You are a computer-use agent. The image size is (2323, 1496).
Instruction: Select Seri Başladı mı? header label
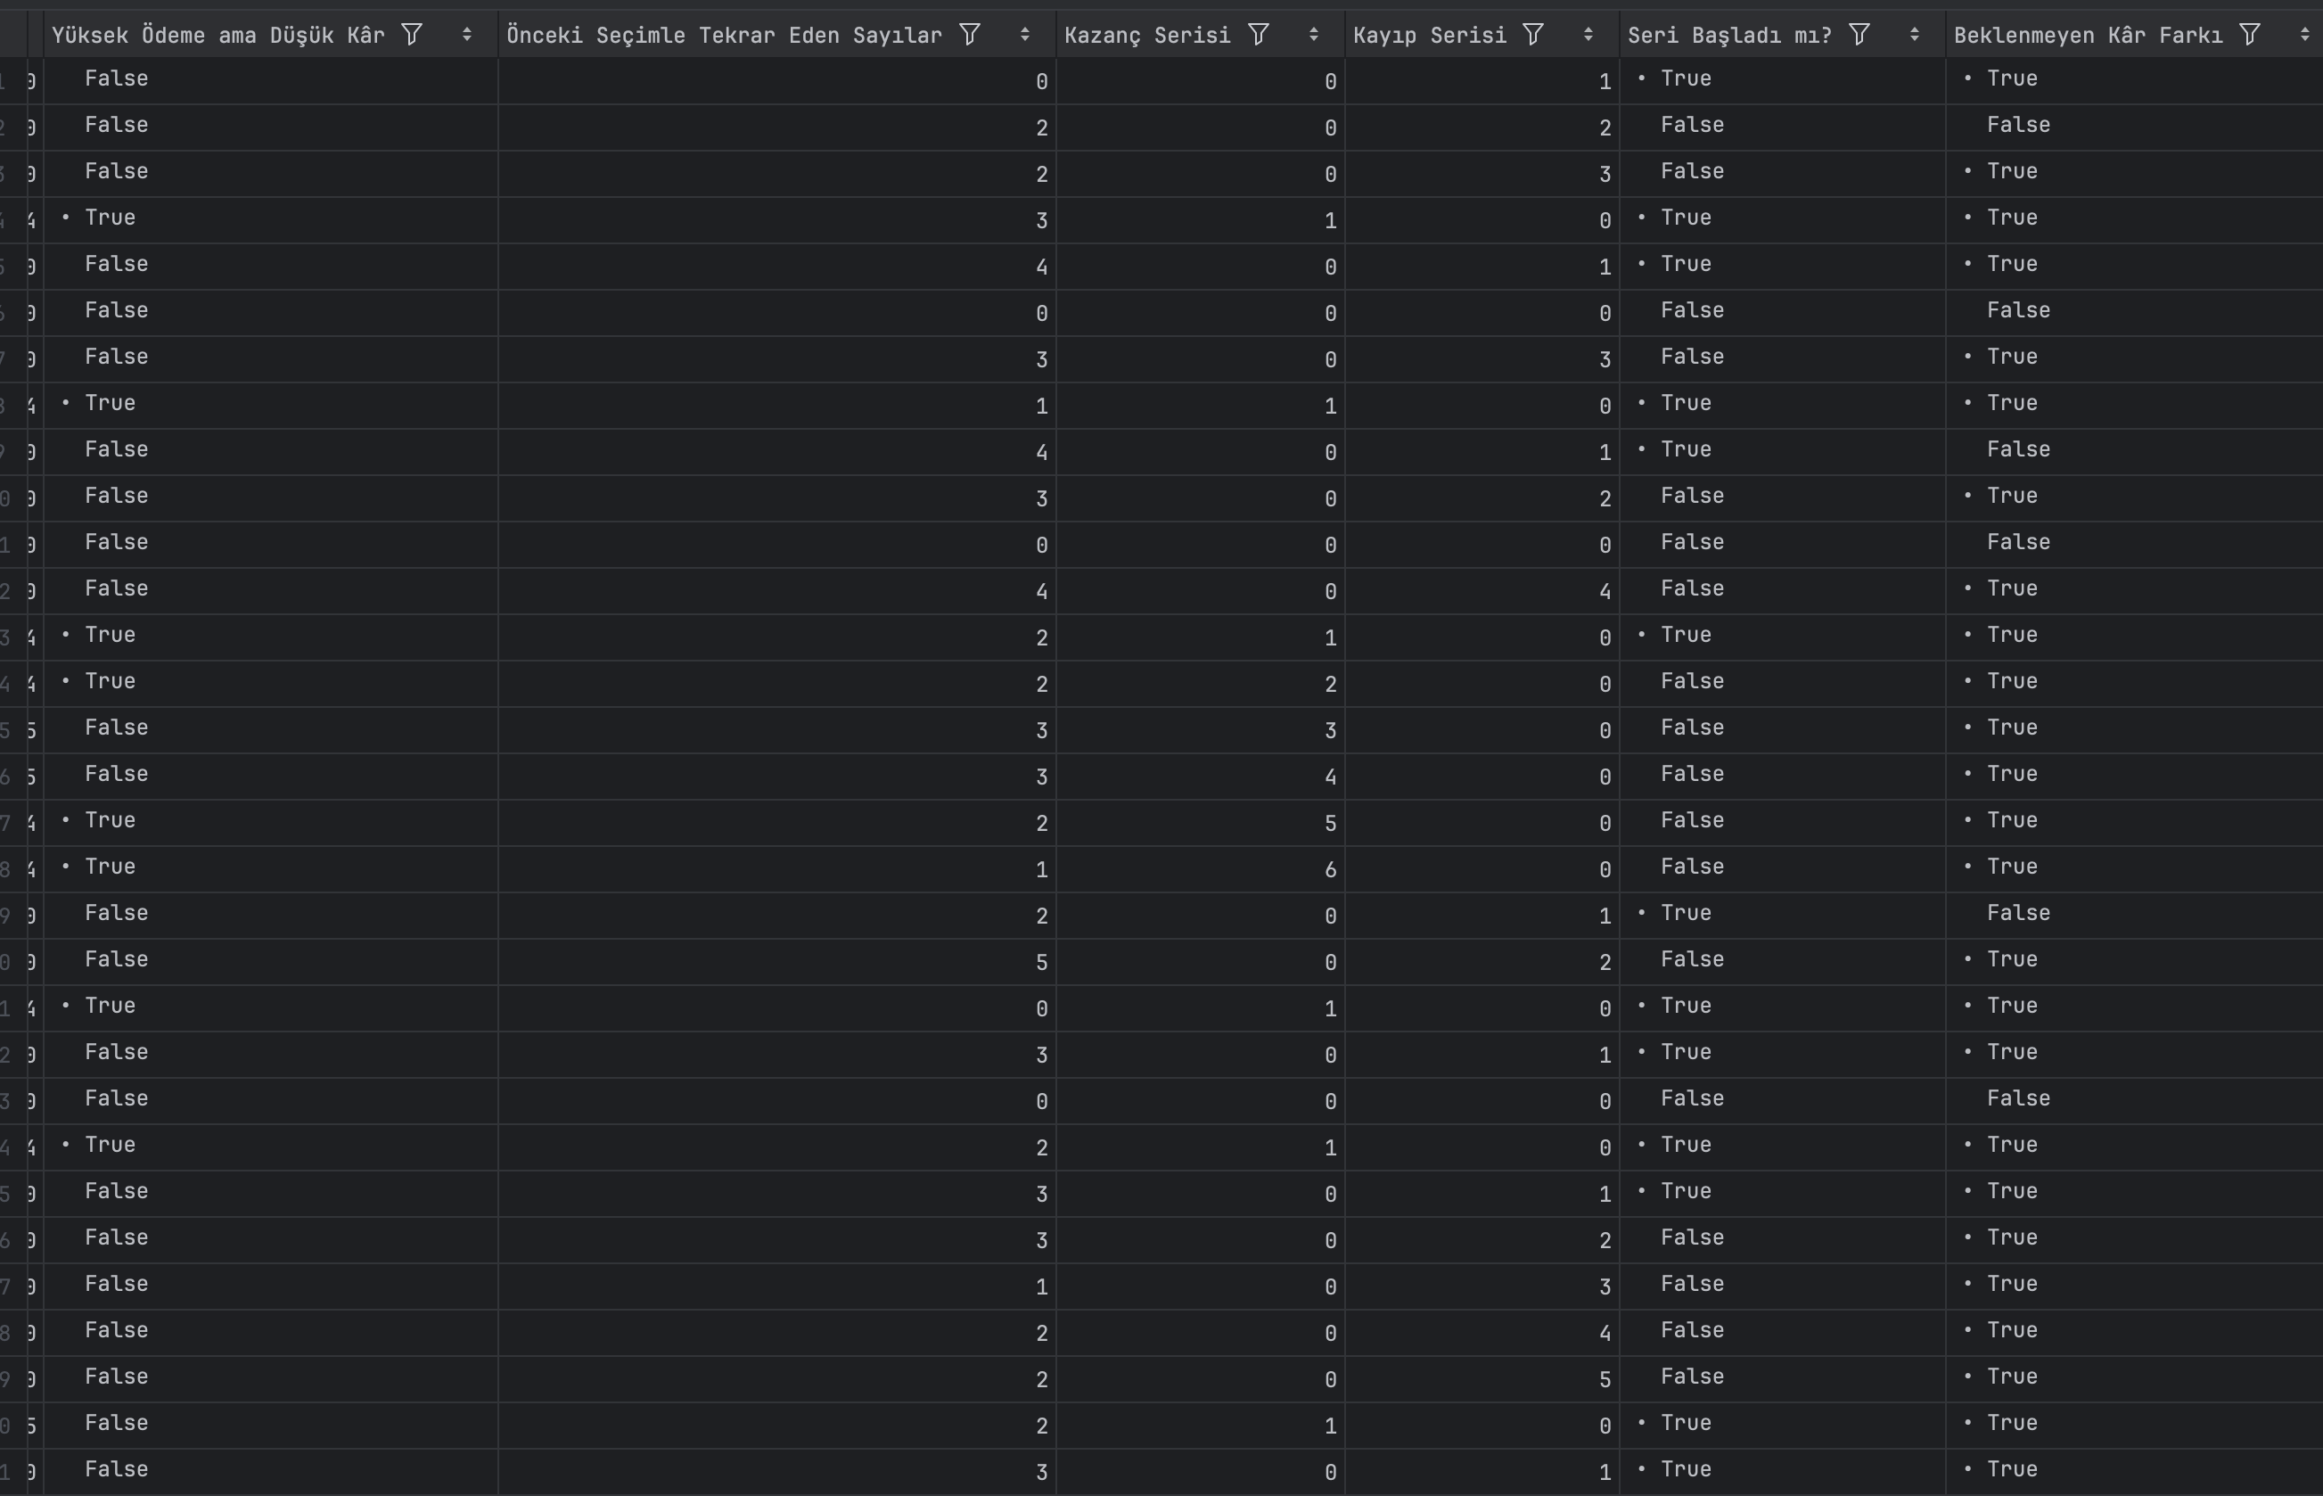click(x=1728, y=35)
